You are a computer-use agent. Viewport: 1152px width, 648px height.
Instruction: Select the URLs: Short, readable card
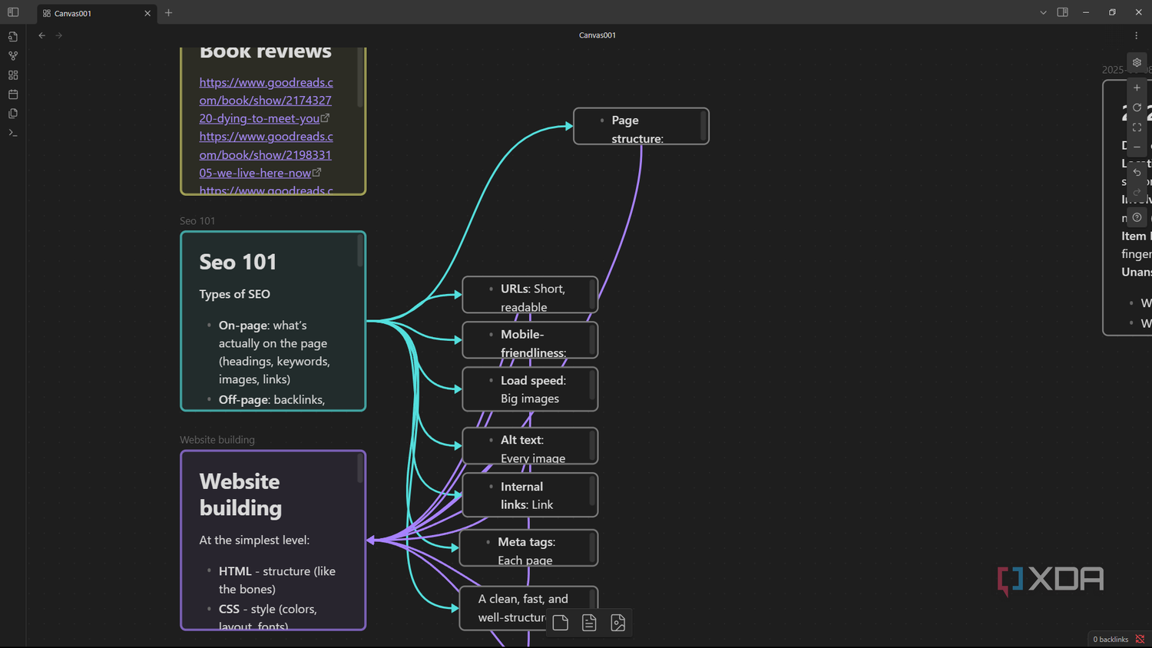coord(530,295)
